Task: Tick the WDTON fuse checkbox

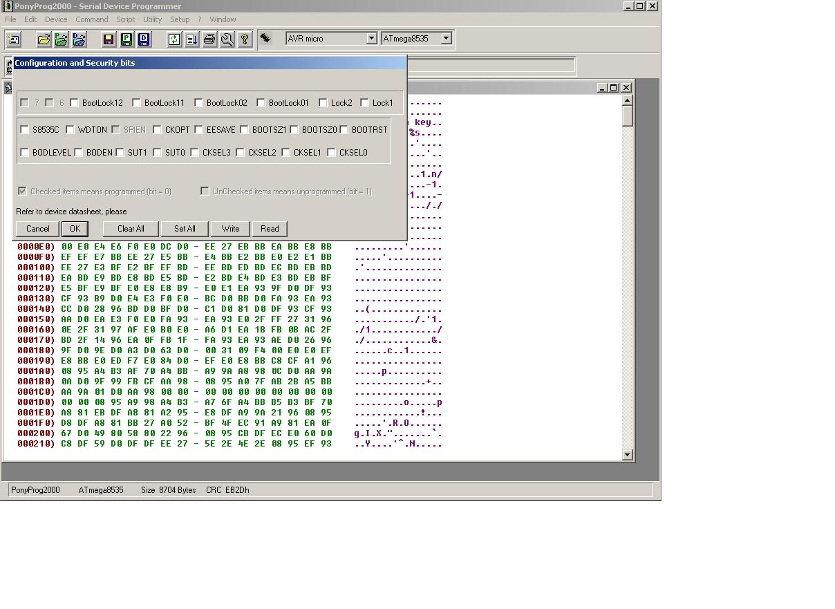Action: 70,129
